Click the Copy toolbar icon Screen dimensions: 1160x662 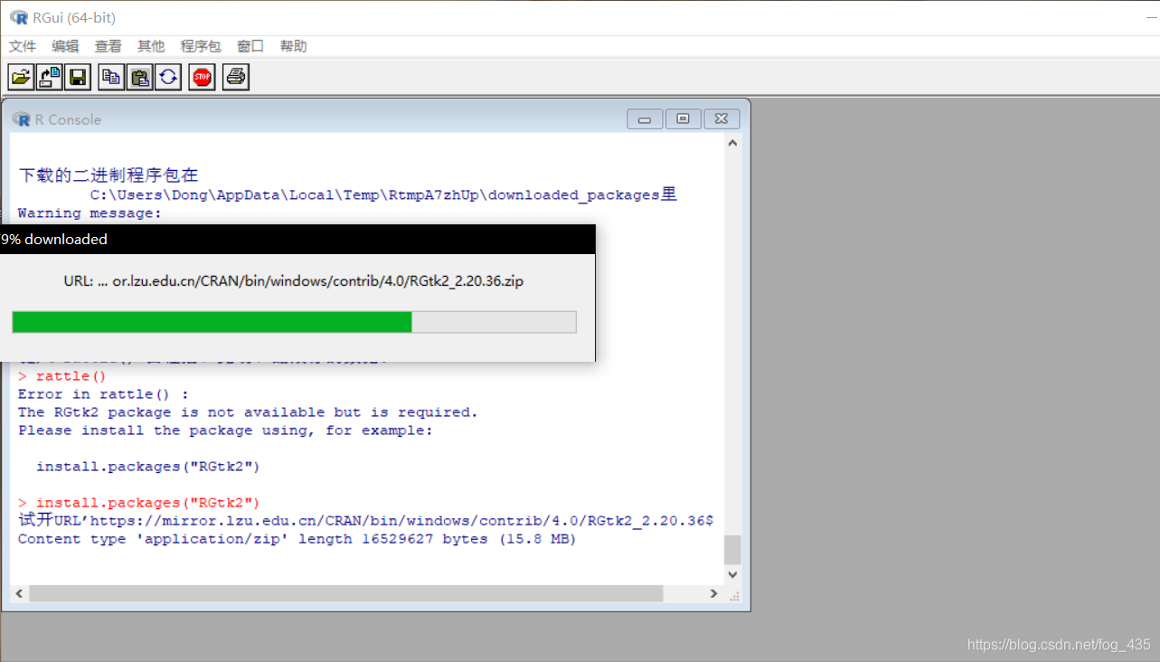click(111, 77)
